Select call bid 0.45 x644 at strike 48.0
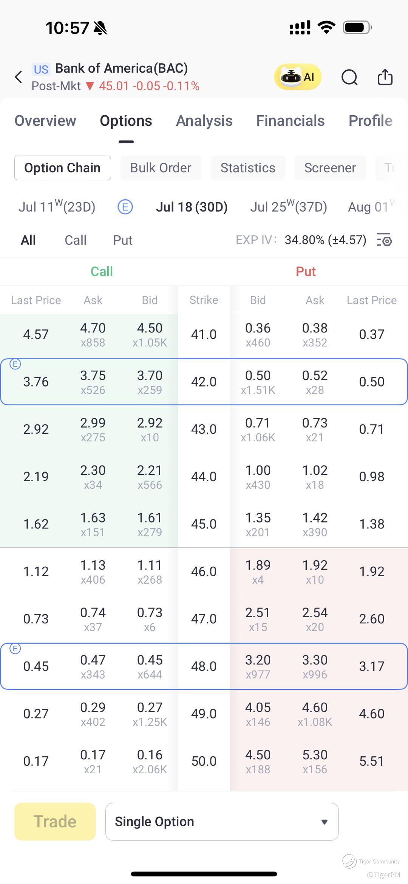 (x=150, y=666)
